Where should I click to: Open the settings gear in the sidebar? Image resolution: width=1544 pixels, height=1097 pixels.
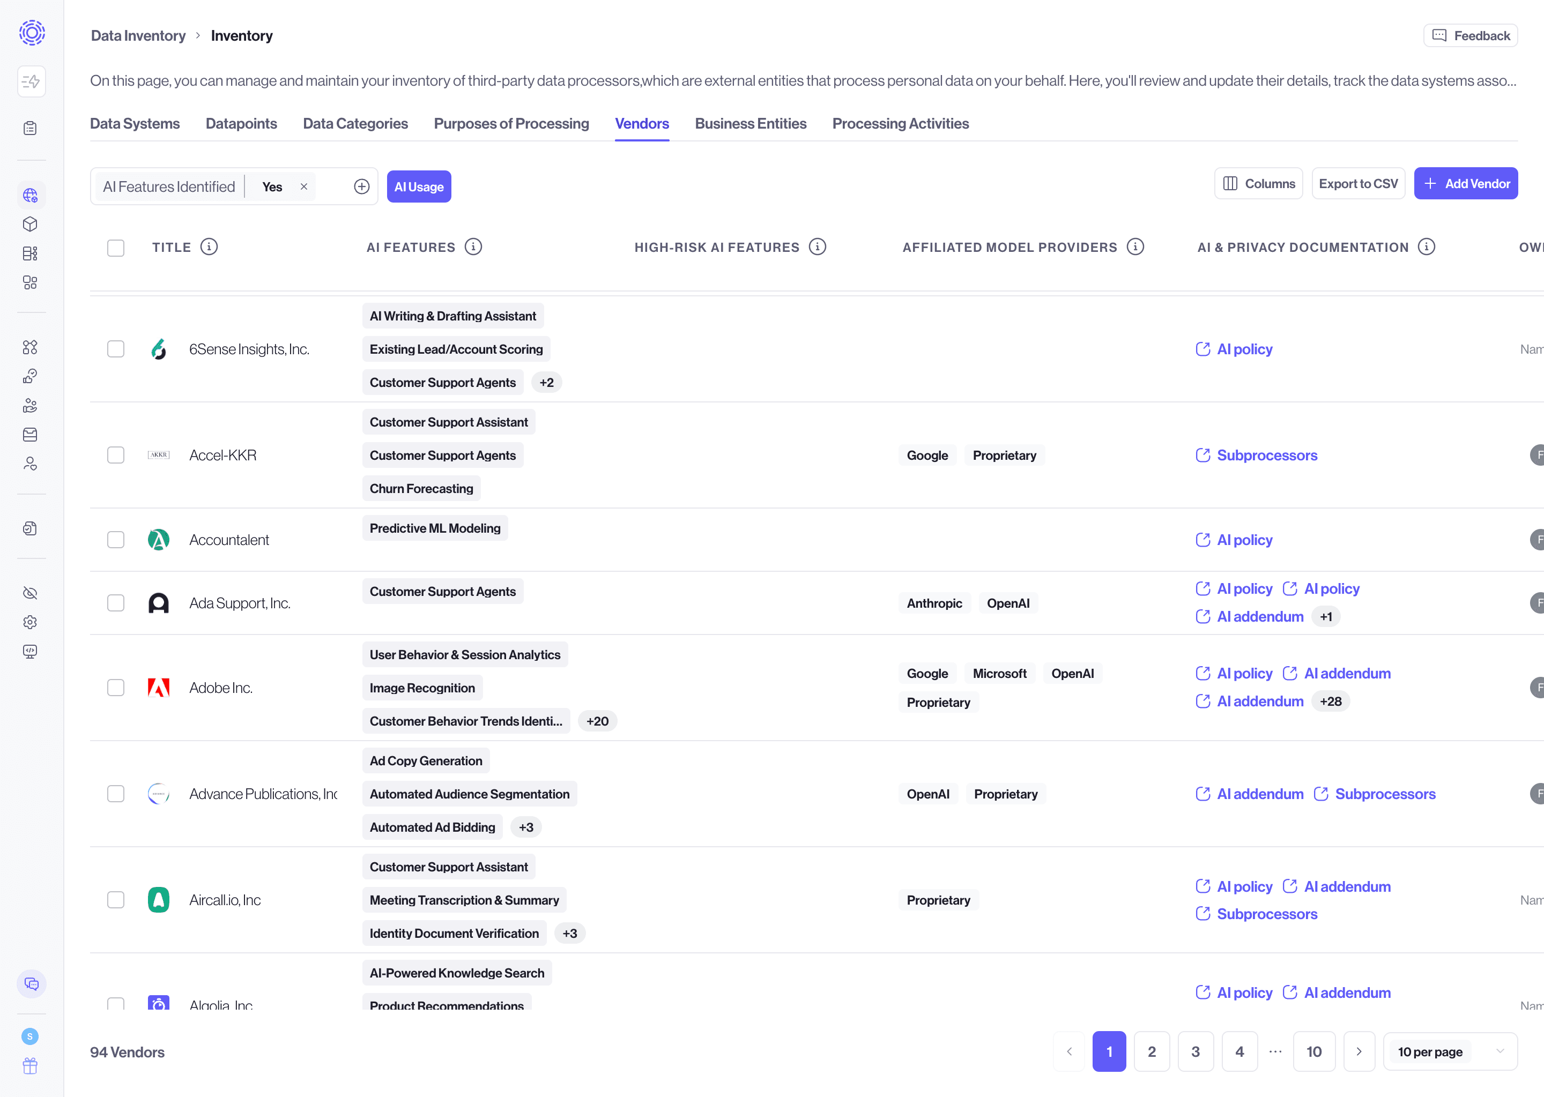click(31, 622)
